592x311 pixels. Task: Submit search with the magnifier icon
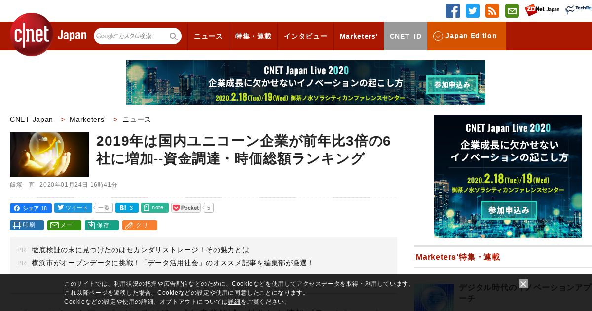pyautogui.click(x=174, y=36)
